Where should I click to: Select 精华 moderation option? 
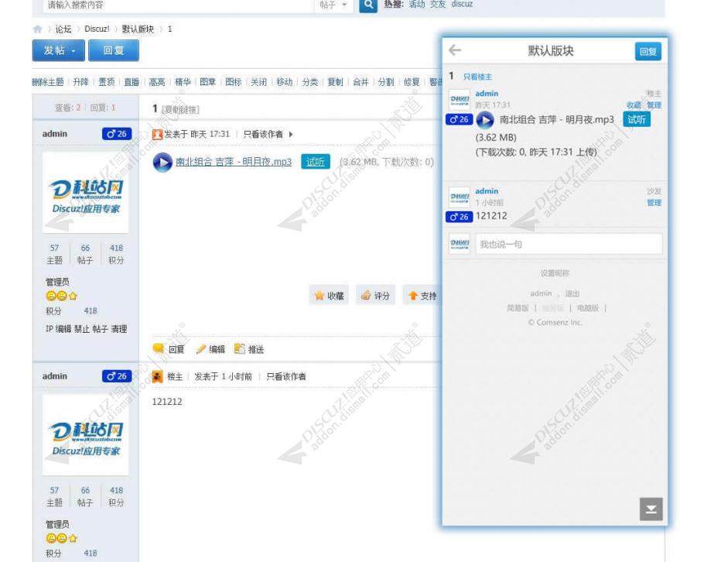[183, 82]
